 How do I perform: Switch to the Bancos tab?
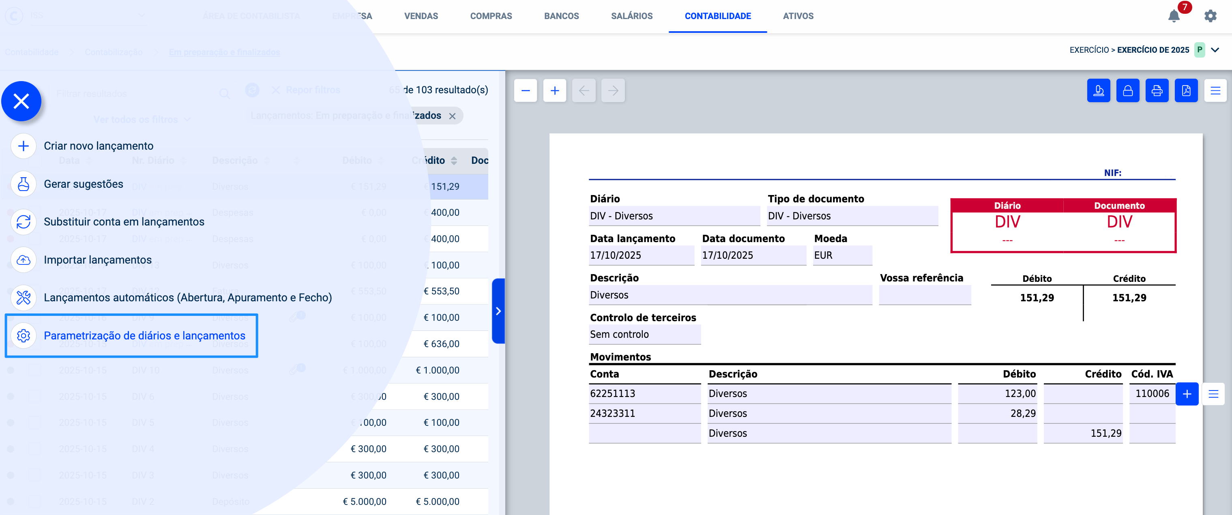click(x=561, y=16)
